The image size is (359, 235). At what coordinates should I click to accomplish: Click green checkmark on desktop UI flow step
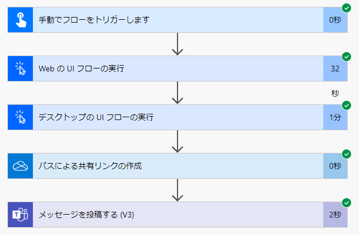(347, 105)
